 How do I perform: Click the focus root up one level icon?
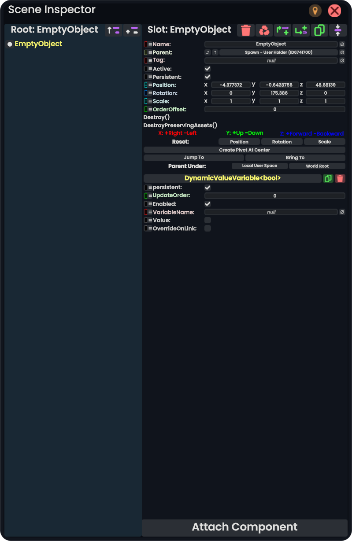[114, 30]
